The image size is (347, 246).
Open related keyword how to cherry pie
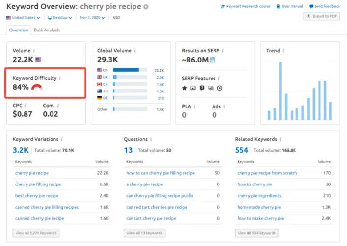[x=255, y=184]
